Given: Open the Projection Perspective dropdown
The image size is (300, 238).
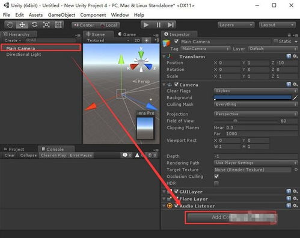Looking at the screenshot, I should click(256, 114).
